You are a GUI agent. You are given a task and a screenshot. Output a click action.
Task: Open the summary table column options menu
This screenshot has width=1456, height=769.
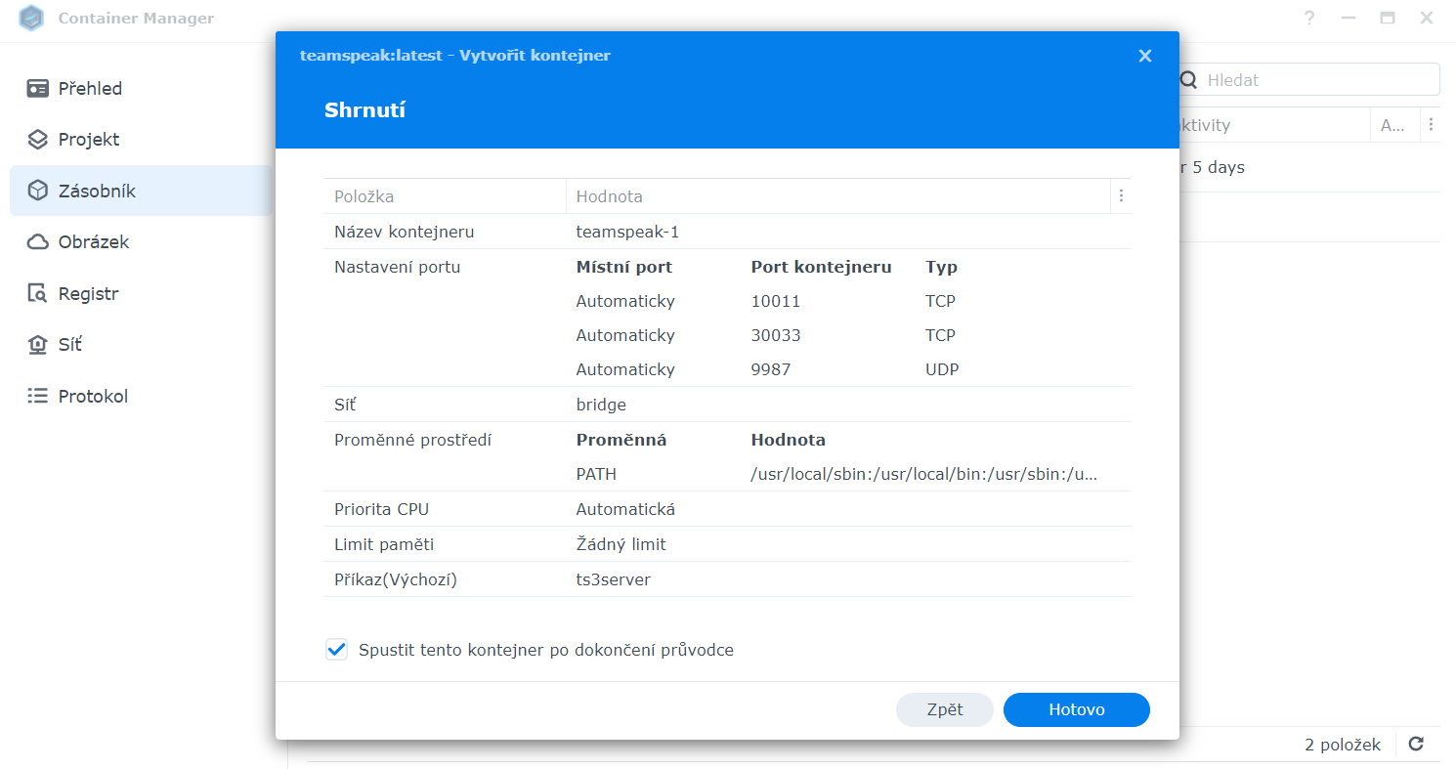[x=1121, y=195]
